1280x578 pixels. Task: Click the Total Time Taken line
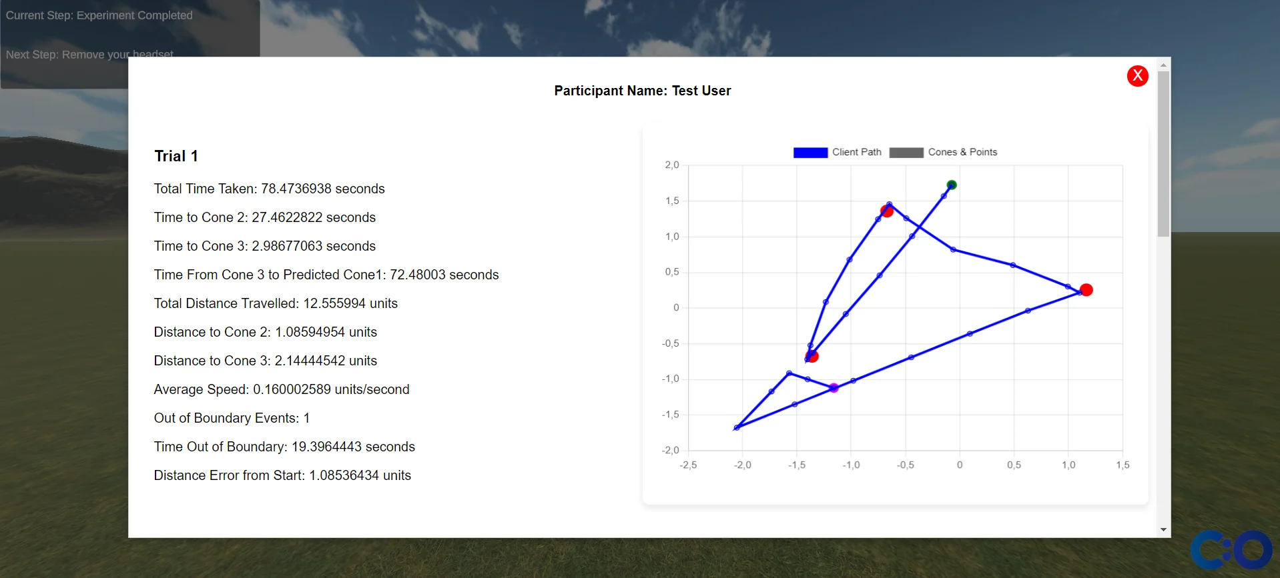tap(269, 189)
